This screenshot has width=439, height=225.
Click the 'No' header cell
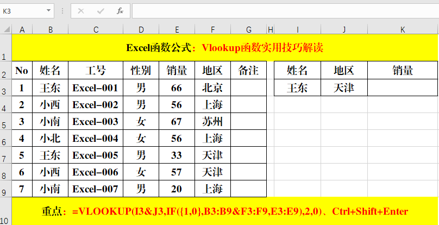pyautogui.click(x=22, y=70)
